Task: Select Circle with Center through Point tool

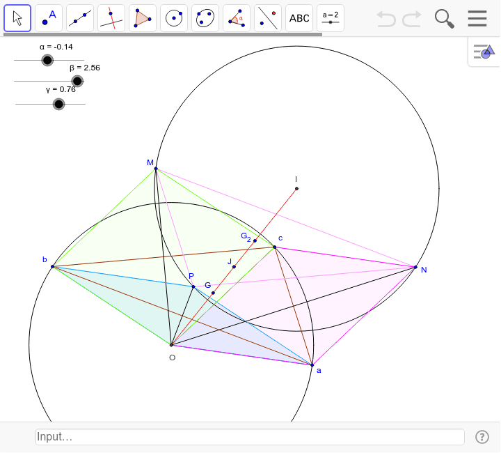Action: pos(174,18)
